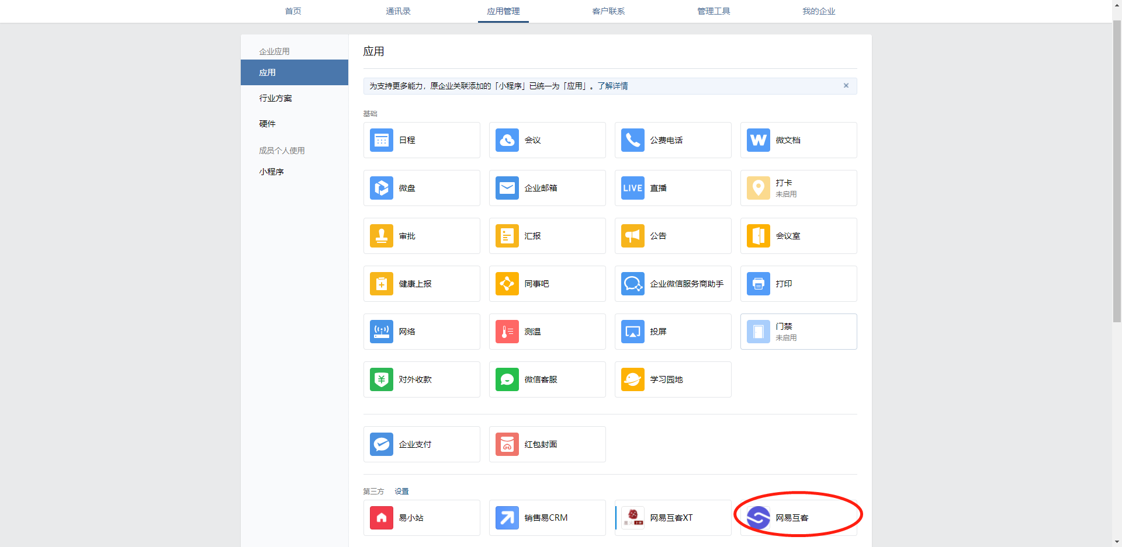Go to the 首页 tab
The height and width of the screenshot is (547, 1122).
(x=293, y=11)
